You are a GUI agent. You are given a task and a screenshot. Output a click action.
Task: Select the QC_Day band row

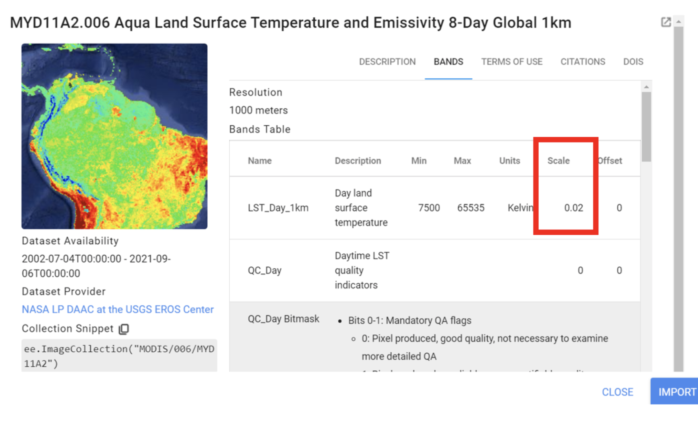(264, 270)
